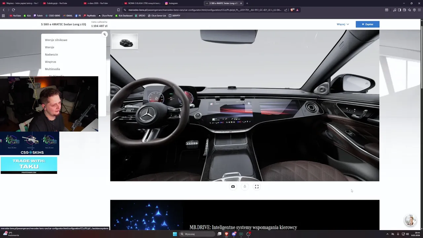Select Wersje silnikowe in the sidebar
Screen dimensions: 423x238
[56, 40]
